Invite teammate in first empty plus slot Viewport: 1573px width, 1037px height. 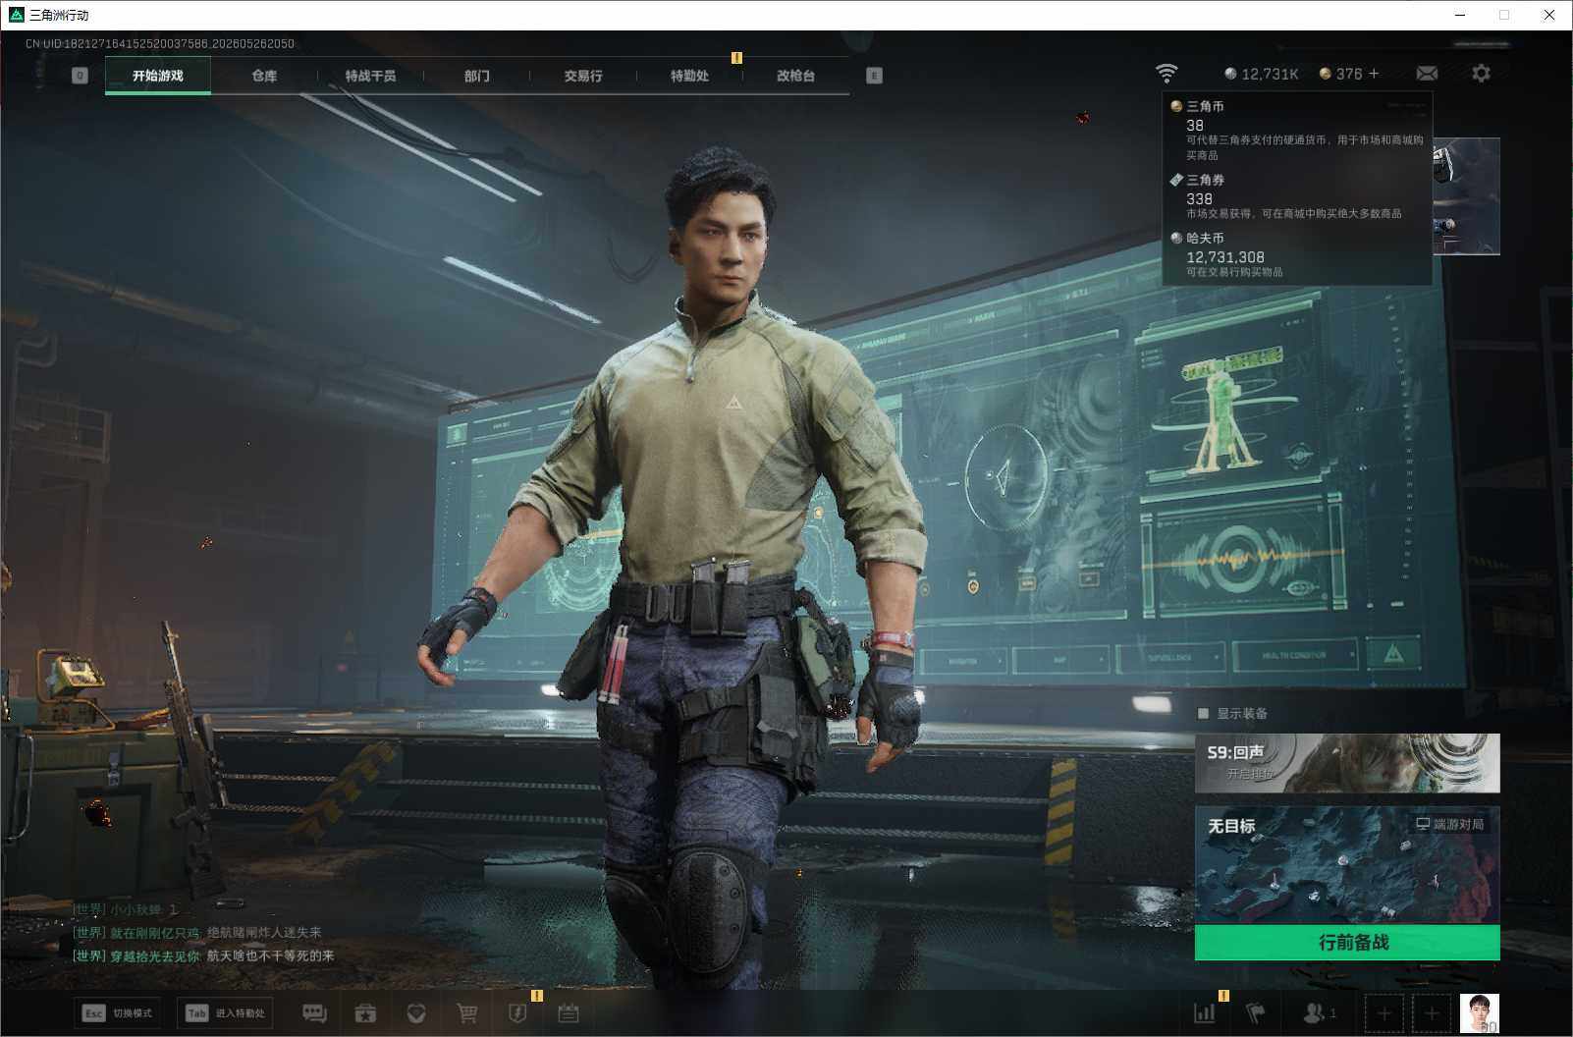tap(1384, 1012)
